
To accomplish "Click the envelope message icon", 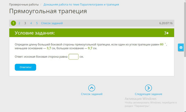I will (x=181, y=48).
